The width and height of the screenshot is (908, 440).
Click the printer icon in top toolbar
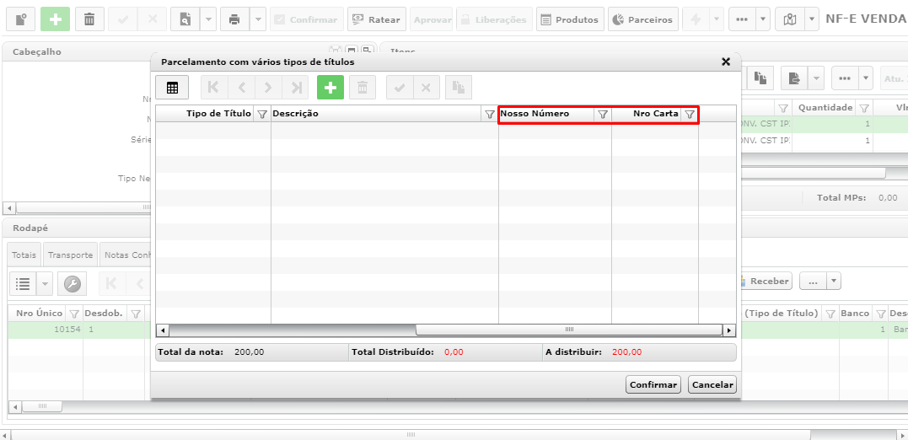coord(234,19)
